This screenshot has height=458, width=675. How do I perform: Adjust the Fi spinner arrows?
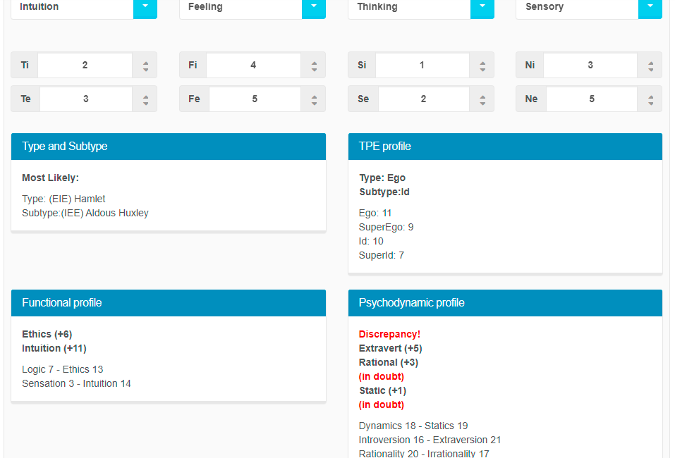pos(315,66)
